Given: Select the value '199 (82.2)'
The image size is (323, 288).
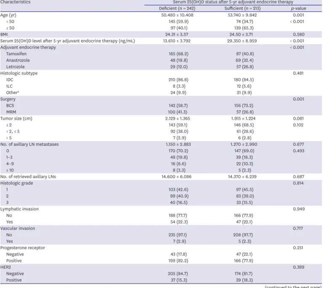Looking at the screenshot, I should click(x=178, y=261).
